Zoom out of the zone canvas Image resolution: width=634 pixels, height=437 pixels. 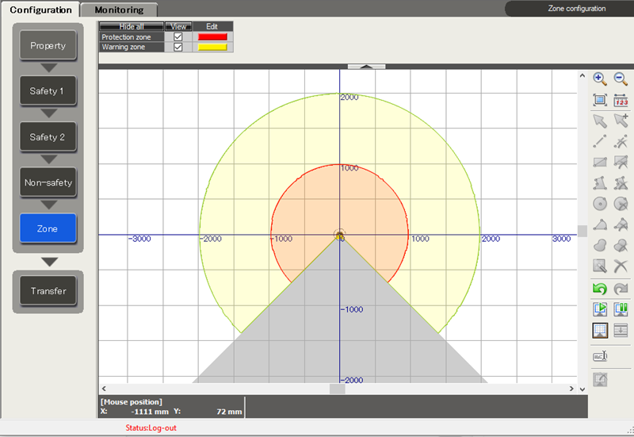[x=621, y=79]
